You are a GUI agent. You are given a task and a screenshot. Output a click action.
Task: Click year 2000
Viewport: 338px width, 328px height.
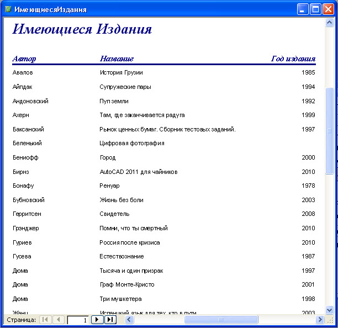tap(308, 157)
